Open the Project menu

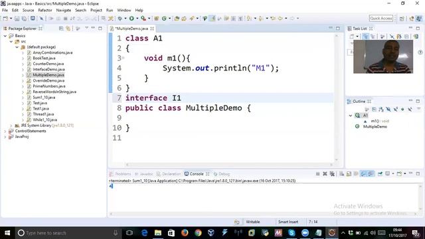coord(96,11)
